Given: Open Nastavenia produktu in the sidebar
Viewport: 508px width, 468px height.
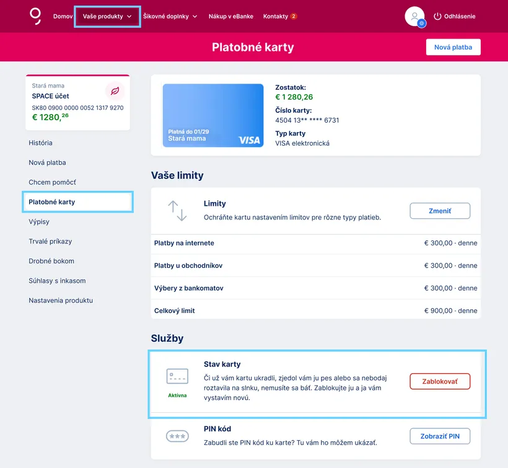Looking at the screenshot, I should (61, 301).
